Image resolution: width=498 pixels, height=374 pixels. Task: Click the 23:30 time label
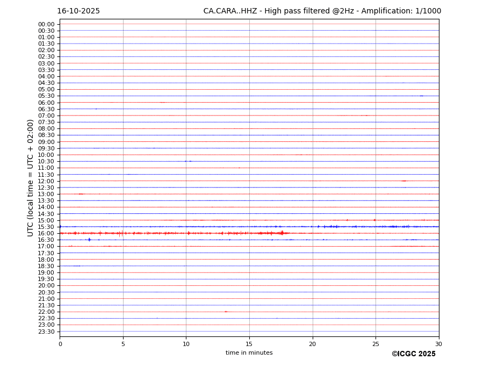point(46,332)
